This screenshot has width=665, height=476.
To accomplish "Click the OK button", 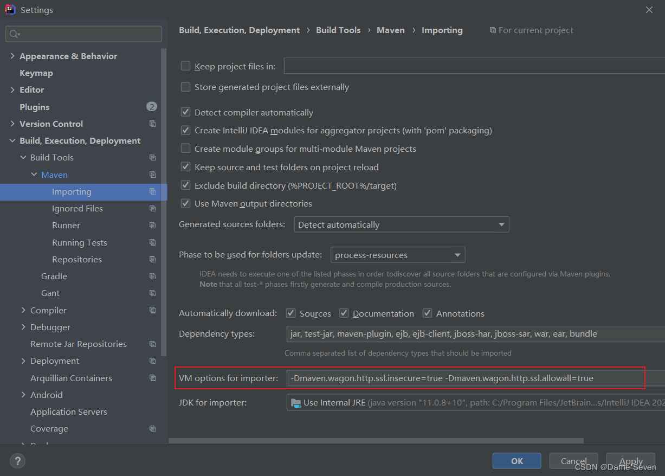I will click(517, 461).
